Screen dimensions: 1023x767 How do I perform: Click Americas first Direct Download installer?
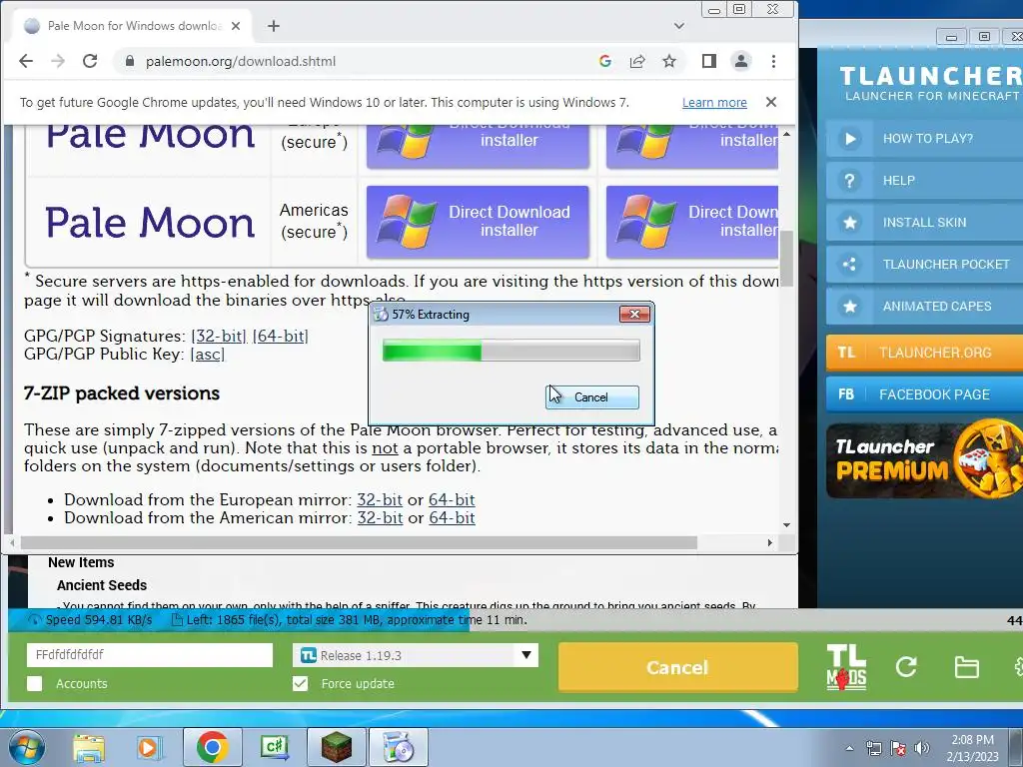pyautogui.click(x=478, y=222)
